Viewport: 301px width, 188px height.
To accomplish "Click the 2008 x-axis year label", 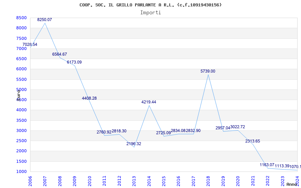I will coord(60,181).
